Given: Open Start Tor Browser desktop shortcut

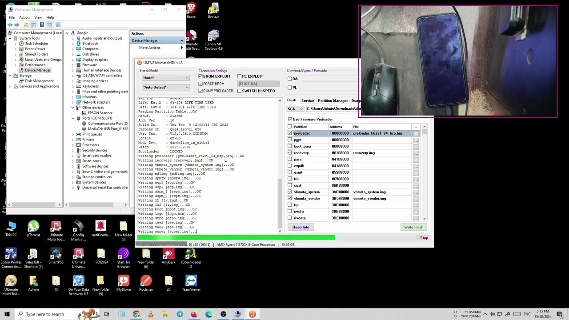Looking at the screenshot, I should coord(124,259).
